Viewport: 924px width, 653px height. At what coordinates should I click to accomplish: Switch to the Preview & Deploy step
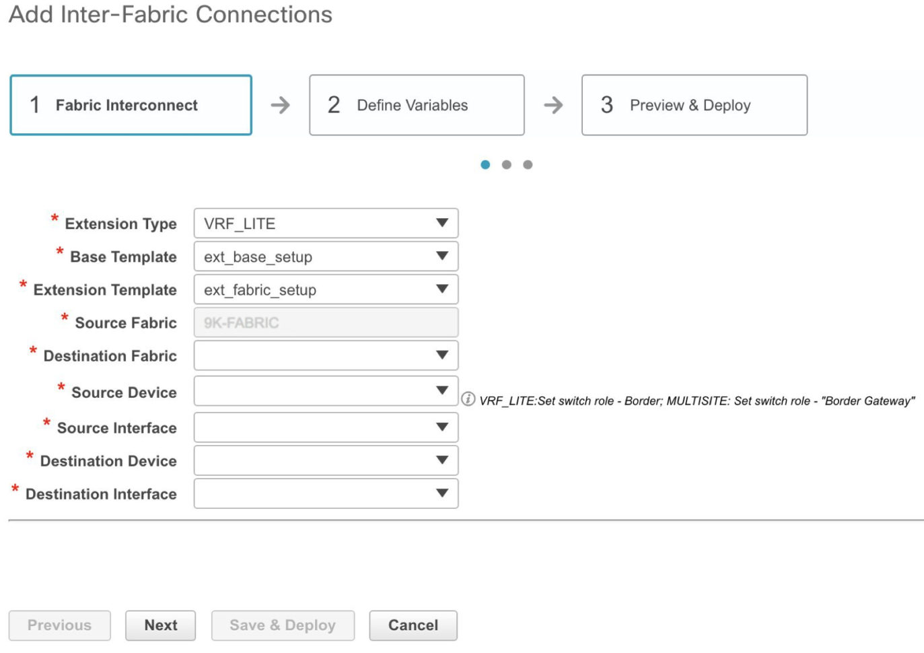pyautogui.click(x=694, y=105)
